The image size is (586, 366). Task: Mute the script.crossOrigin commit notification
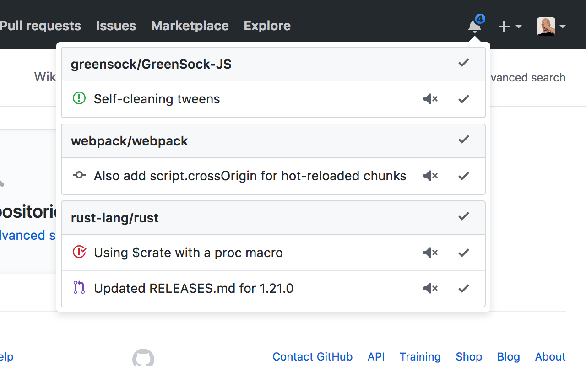point(430,176)
